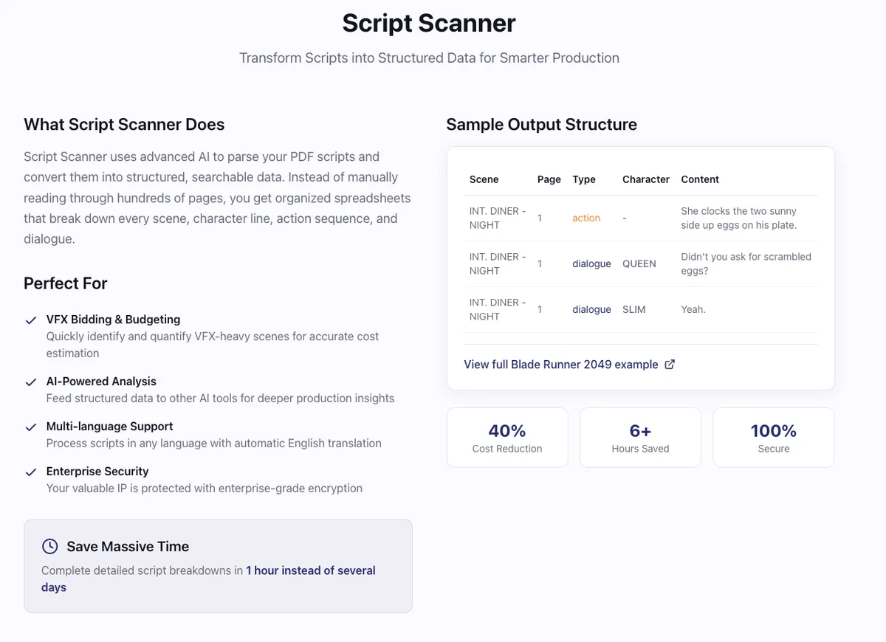The height and width of the screenshot is (642, 886).
Task: Click the orange action type label
Action: tap(586, 218)
